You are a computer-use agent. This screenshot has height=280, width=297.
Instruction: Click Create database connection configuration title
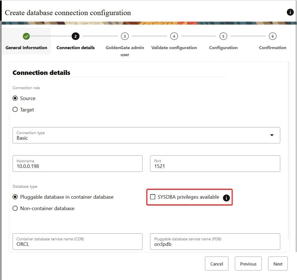pos(68,13)
